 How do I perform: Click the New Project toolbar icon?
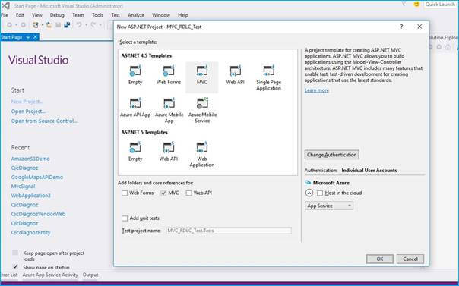click(x=36, y=25)
